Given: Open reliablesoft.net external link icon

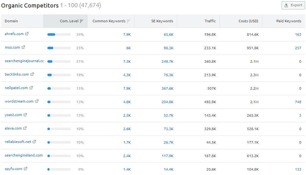Looking at the screenshot, I should point(34,142).
